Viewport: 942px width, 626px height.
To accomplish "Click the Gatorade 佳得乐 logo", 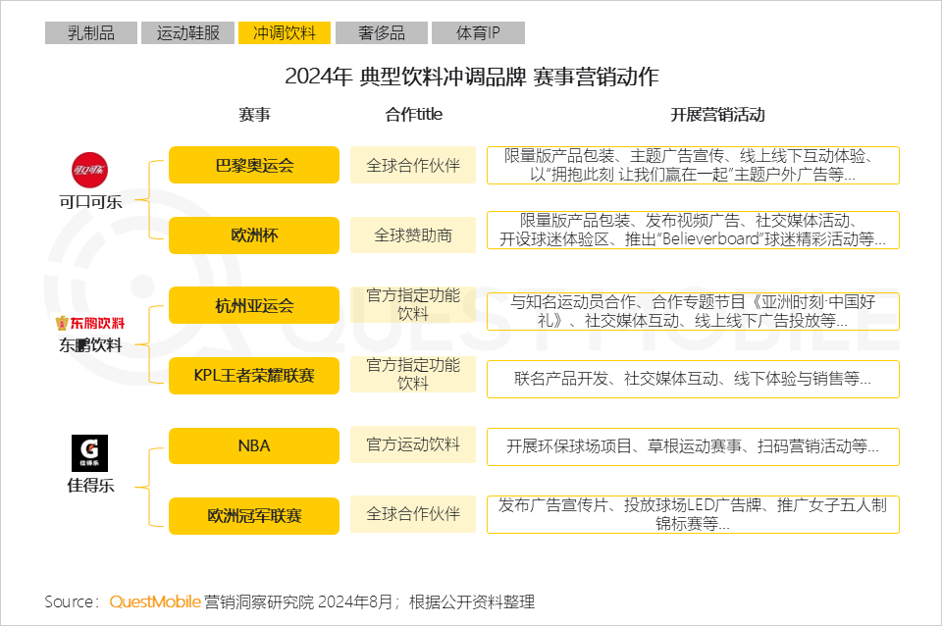I will 89,453.
